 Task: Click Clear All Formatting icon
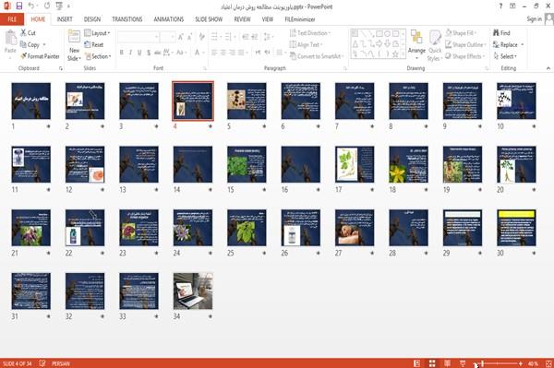pyautogui.click(x=201, y=37)
